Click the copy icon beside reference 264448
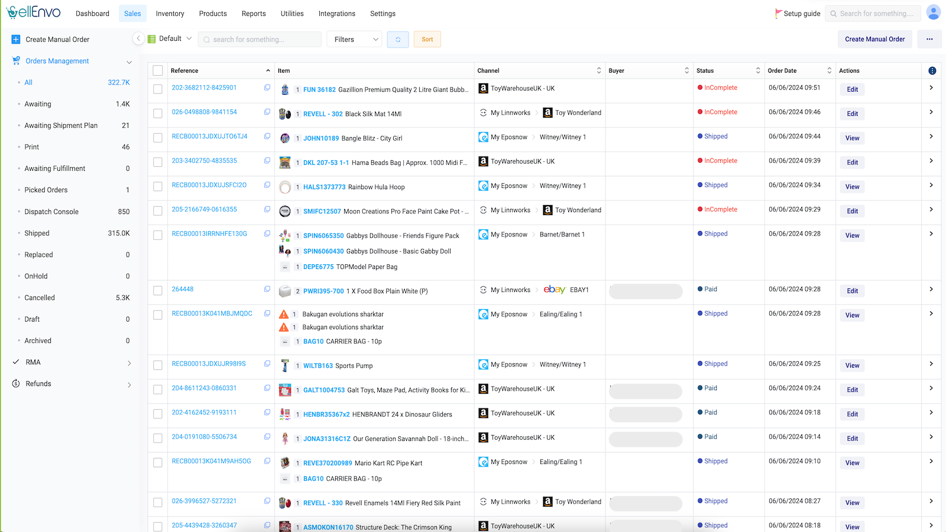 [267, 289]
